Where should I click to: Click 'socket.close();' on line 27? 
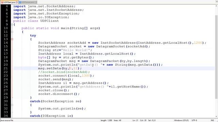point(54,90)
